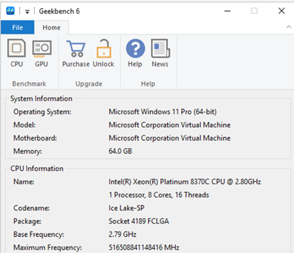294x253 pixels.
Task: Click Motherboard value 'Microsoft Corporation Virtual Machine'
Action: (170, 138)
